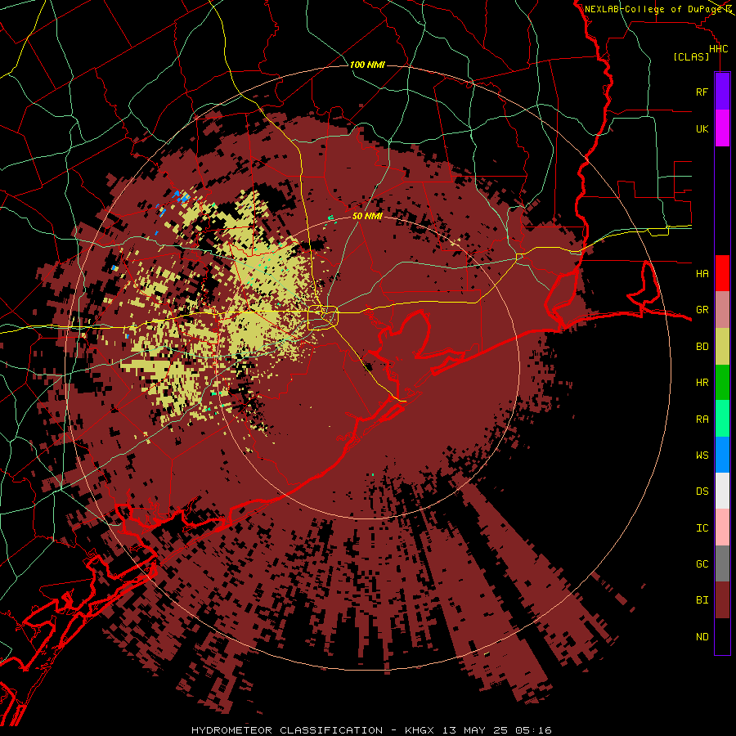Click the DS white legend swatch
736x736 pixels.
click(722, 491)
